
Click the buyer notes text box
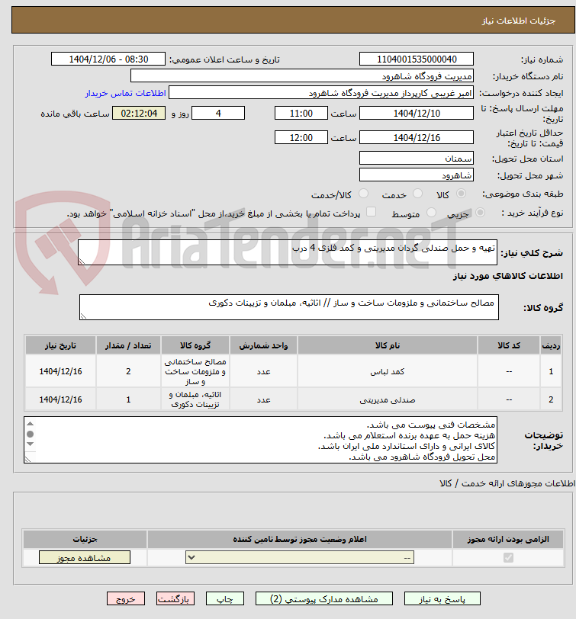pyautogui.click(x=260, y=440)
